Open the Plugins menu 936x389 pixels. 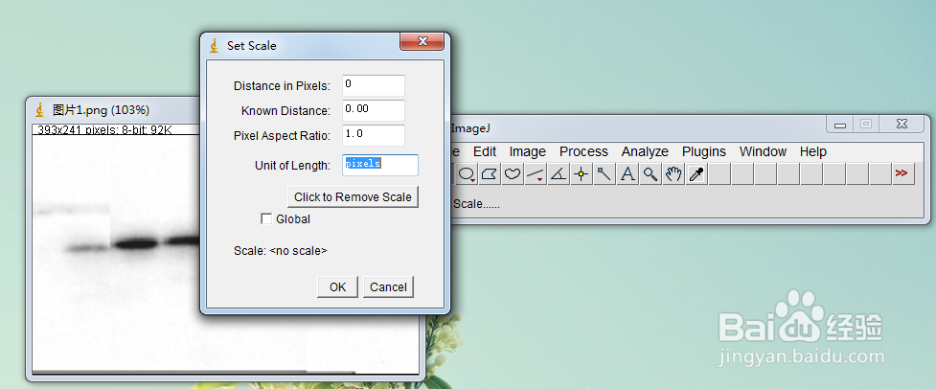pyautogui.click(x=704, y=151)
